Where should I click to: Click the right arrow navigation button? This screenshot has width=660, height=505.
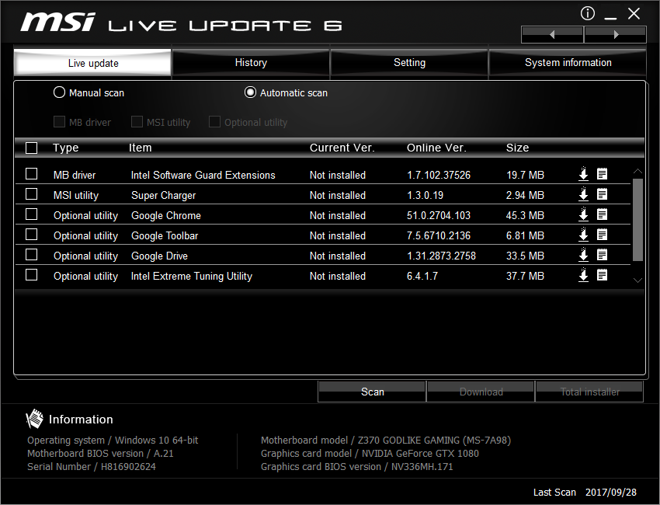tap(616, 34)
